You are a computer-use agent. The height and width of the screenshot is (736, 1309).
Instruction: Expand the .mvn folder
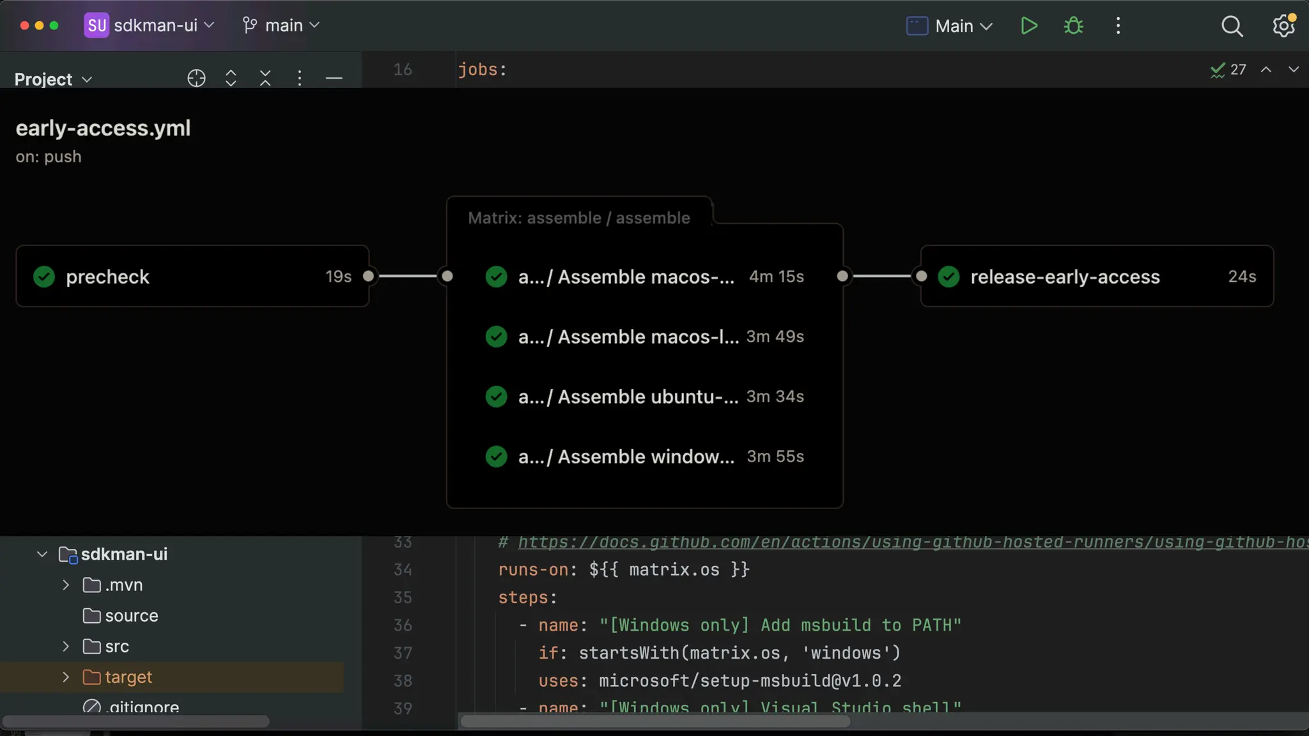tap(66, 585)
